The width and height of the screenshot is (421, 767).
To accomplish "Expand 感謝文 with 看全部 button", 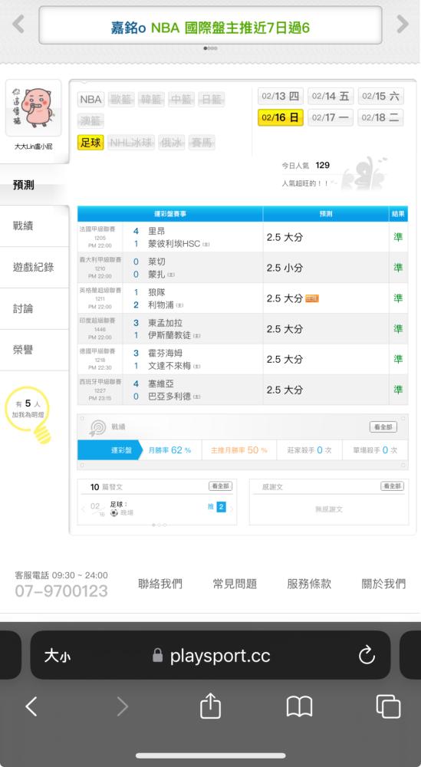I will (392, 486).
